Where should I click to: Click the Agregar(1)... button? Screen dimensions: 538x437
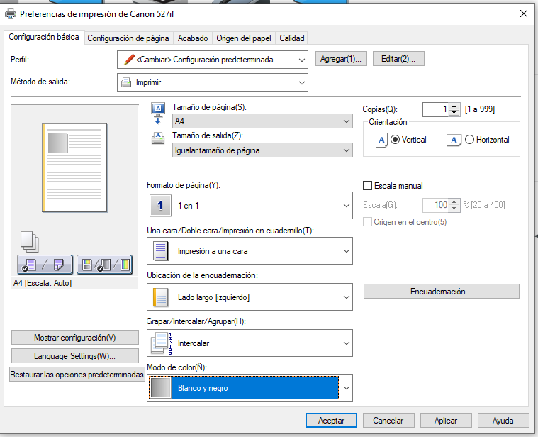(341, 59)
